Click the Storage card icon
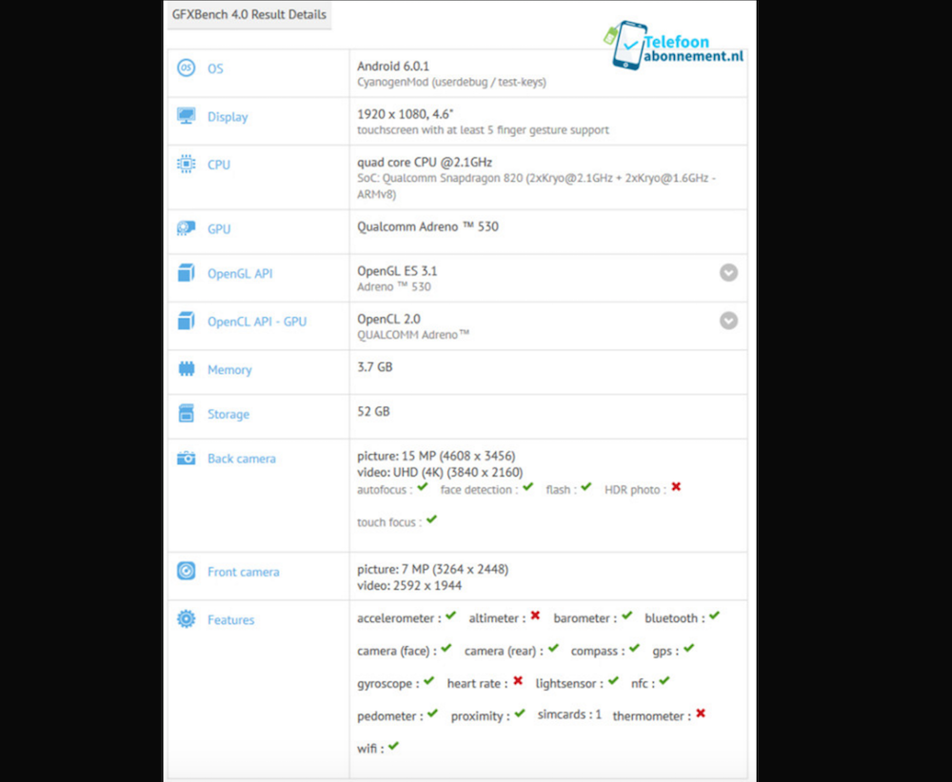The image size is (952, 782). pyautogui.click(x=187, y=413)
